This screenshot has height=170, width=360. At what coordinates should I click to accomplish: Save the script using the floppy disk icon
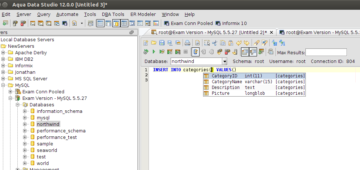pos(162,43)
